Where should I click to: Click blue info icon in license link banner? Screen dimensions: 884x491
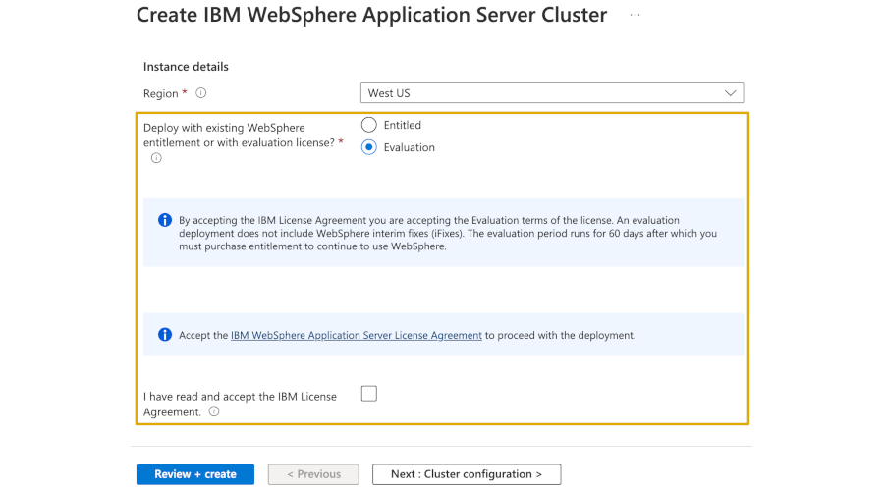(165, 335)
